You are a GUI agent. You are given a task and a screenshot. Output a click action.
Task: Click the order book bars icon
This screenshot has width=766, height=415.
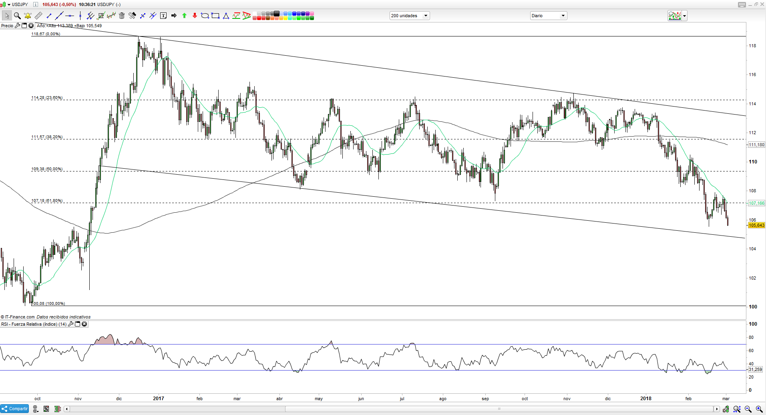tap(57, 409)
